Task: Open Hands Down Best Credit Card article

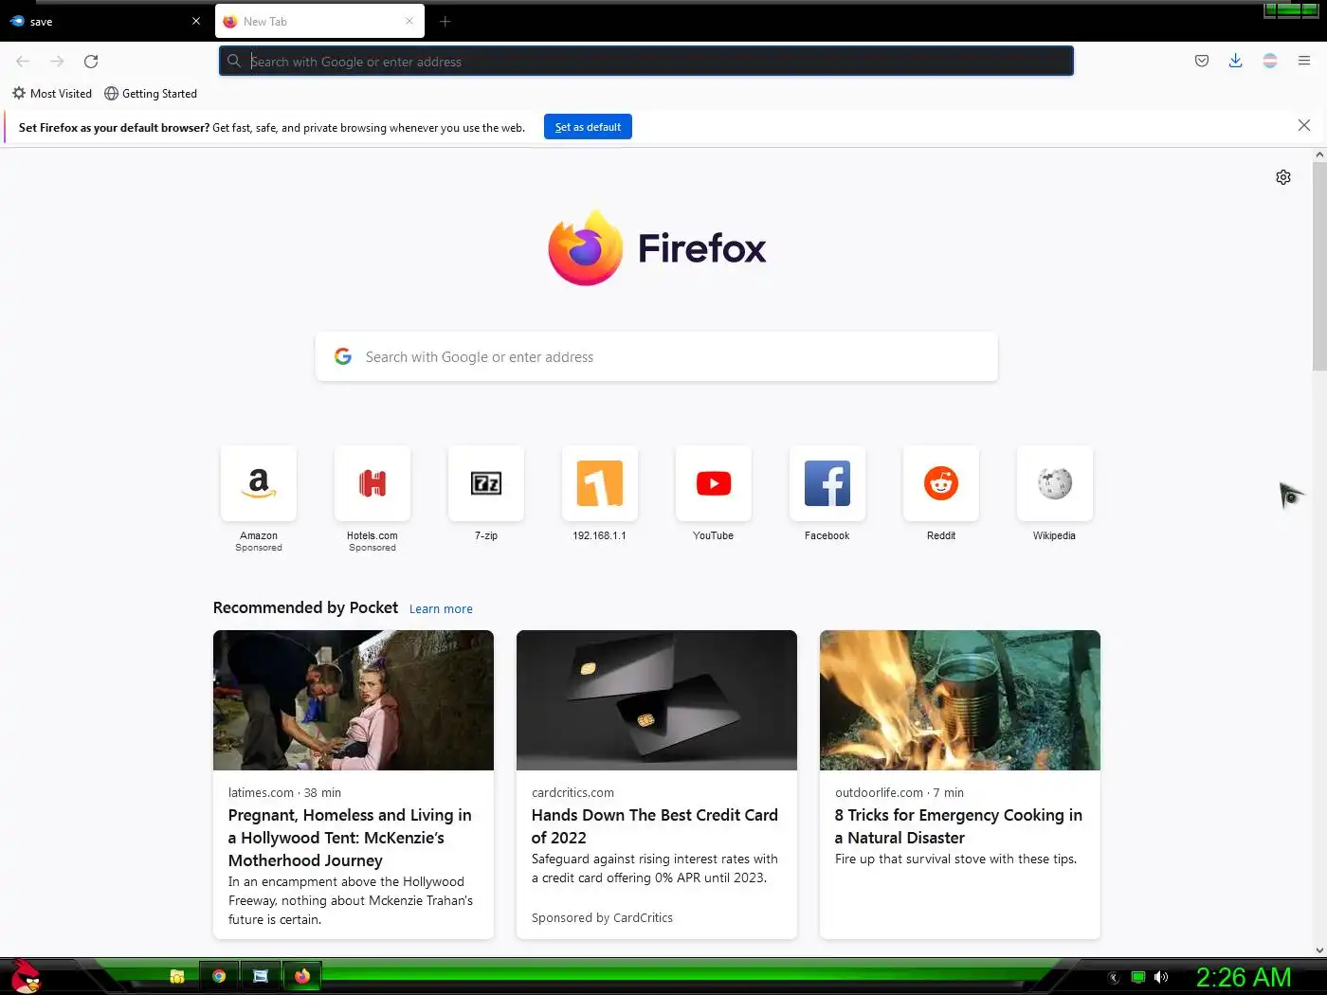Action: (x=655, y=826)
